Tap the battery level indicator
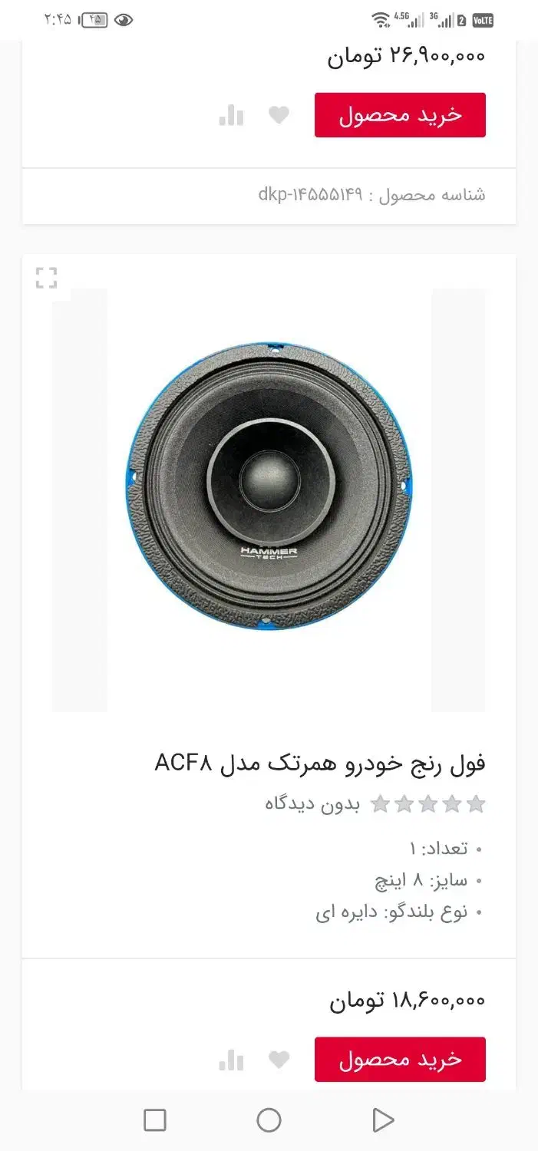This screenshot has width=538, height=1151. tap(94, 20)
